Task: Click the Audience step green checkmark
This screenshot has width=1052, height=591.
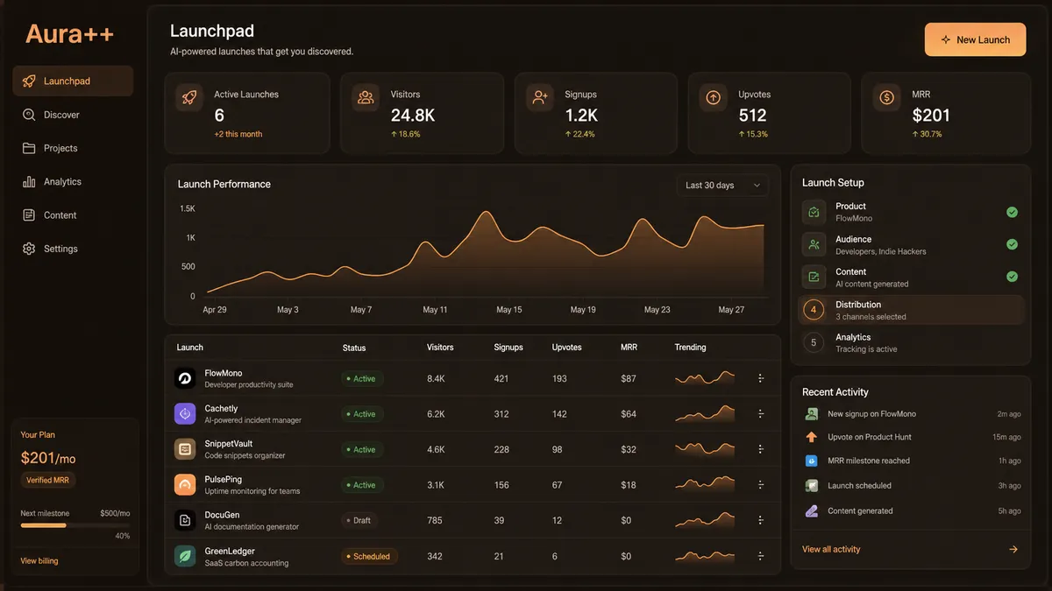Action: tap(1012, 244)
